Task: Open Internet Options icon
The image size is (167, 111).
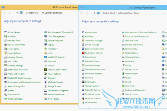Action: point(83,61)
